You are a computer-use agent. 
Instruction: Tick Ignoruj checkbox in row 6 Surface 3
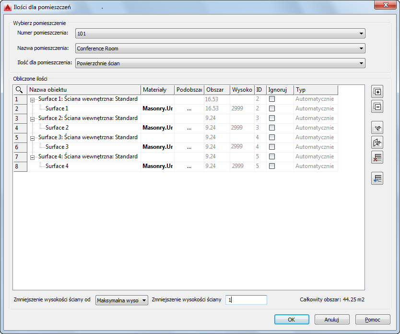point(272,147)
